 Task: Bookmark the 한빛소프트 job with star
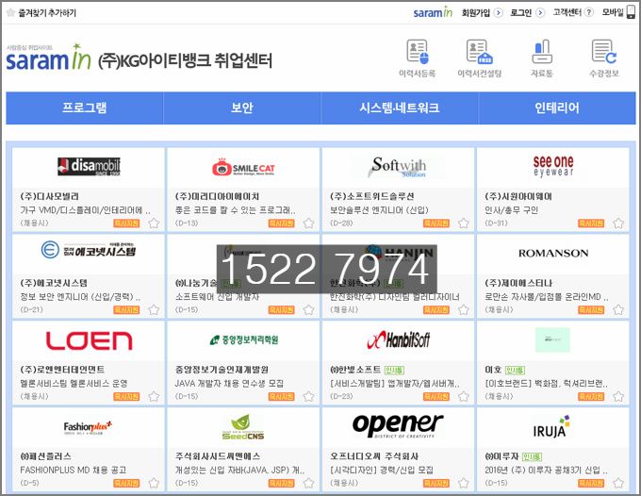click(463, 397)
